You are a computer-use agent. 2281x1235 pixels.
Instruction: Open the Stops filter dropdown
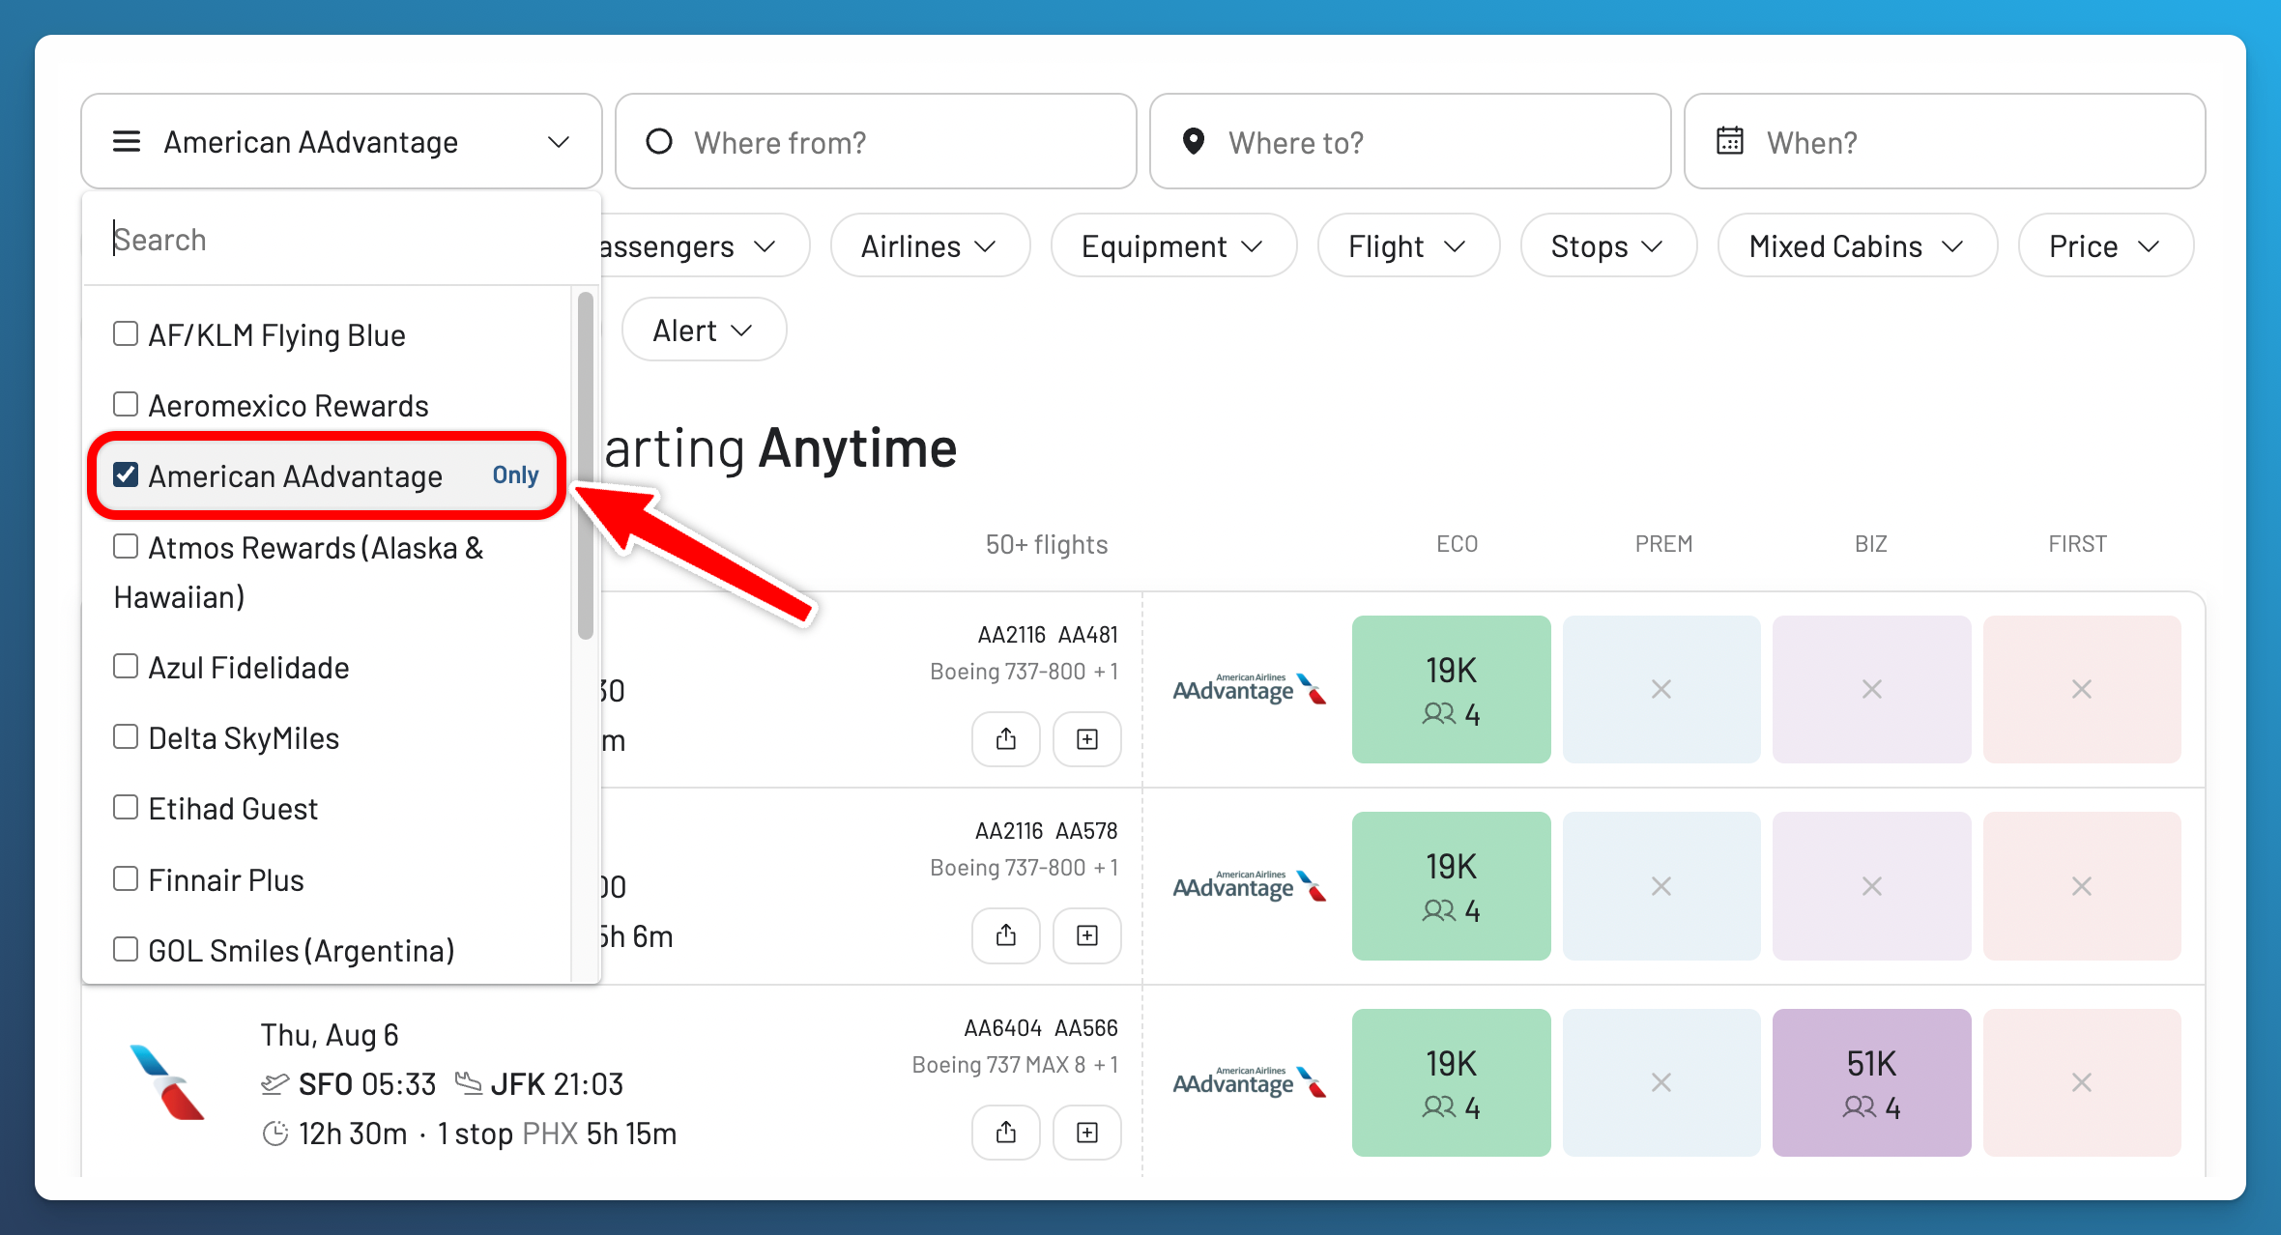click(1608, 246)
